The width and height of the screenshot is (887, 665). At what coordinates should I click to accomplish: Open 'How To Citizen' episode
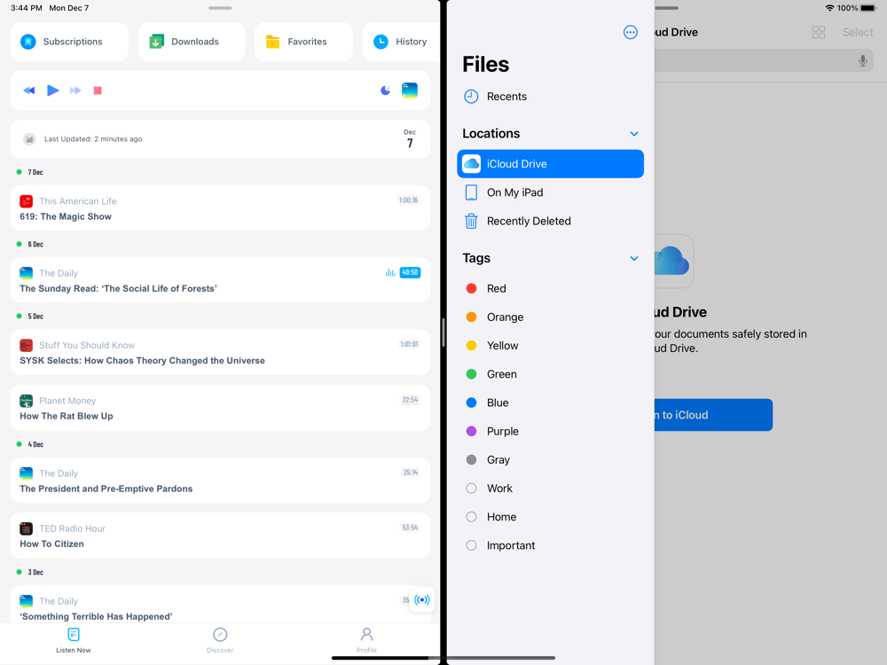(220, 536)
